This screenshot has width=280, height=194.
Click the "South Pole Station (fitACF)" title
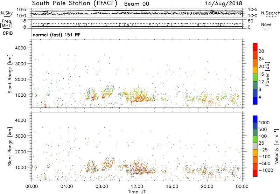(75, 4)
